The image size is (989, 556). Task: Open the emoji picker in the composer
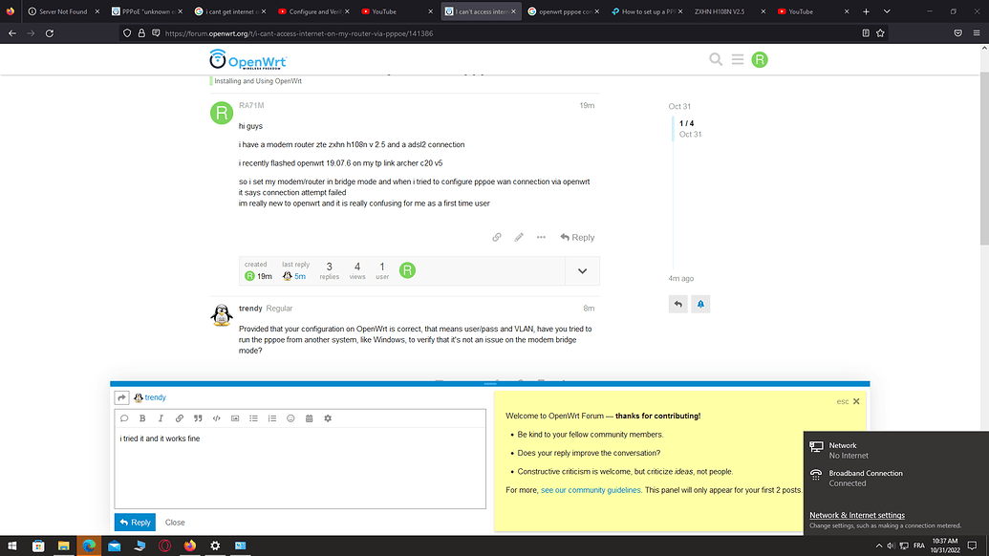[290, 417]
